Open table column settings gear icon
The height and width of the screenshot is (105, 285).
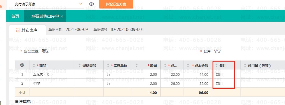[22, 65]
